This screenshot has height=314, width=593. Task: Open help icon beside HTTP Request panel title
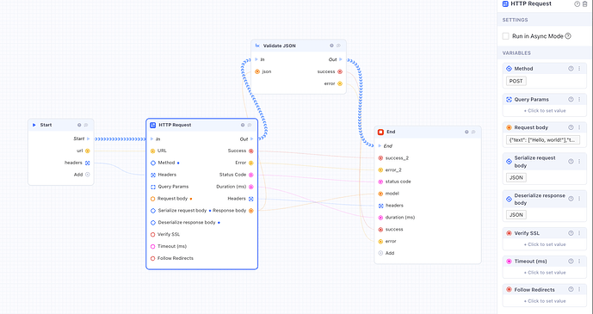[x=578, y=4]
